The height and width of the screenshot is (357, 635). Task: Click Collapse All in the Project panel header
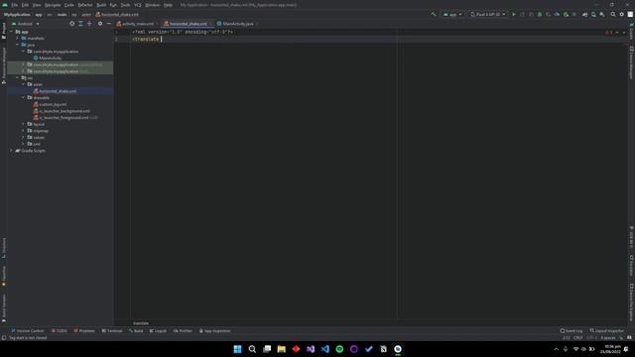pyautogui.click(x=89, y=24)
